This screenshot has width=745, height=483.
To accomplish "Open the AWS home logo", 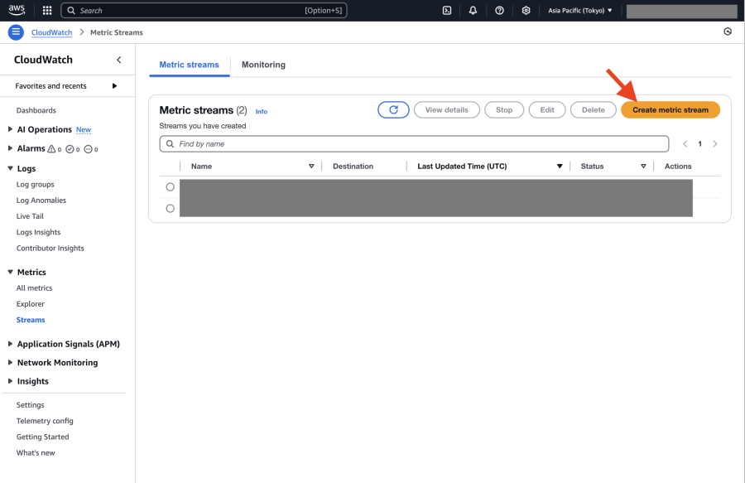I will [x=17, y=10].
